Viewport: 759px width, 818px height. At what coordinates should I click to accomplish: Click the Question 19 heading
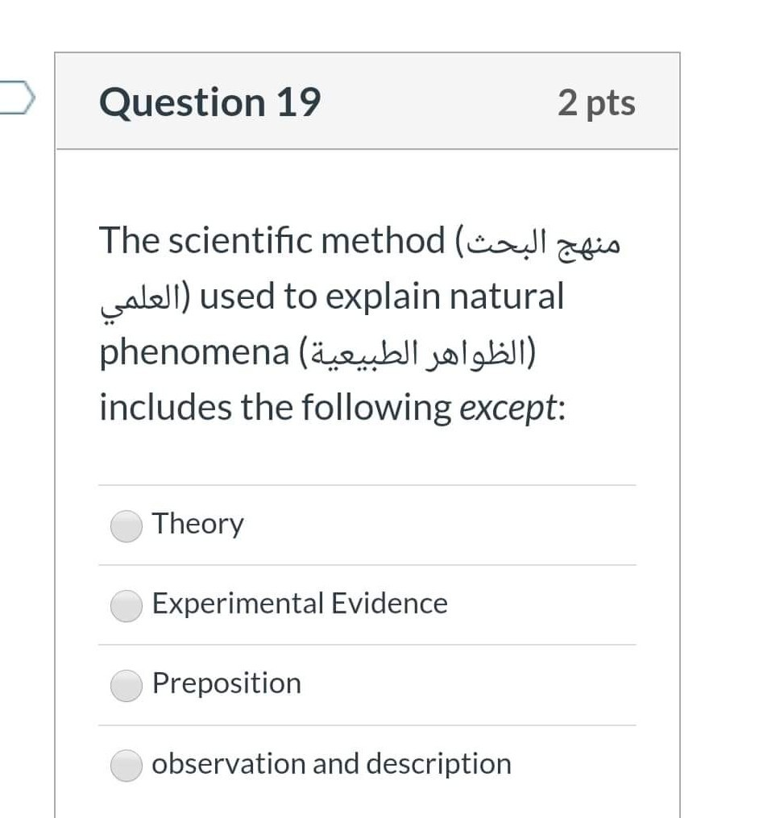(209, 102)
